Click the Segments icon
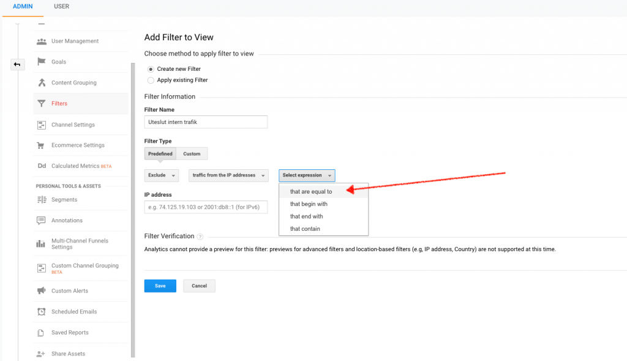Viewport: 627px width, 361px height. click(x=42, y=200)
